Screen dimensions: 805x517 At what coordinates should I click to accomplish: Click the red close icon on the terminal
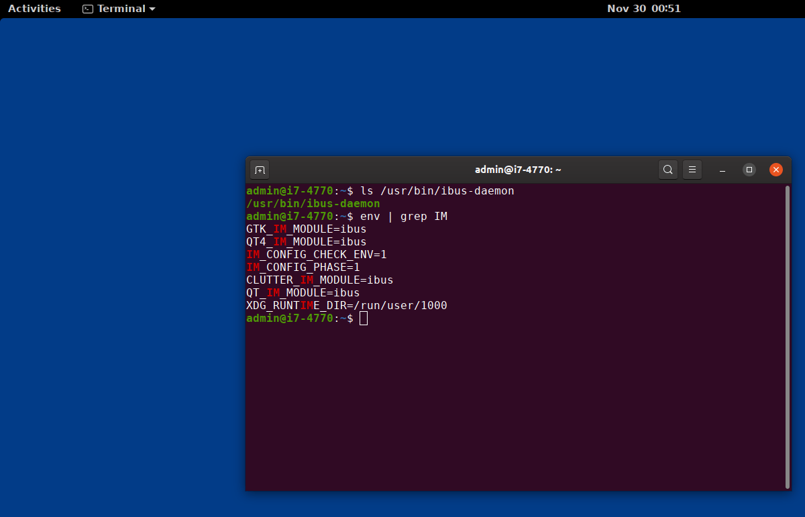(x=776, y=170)
